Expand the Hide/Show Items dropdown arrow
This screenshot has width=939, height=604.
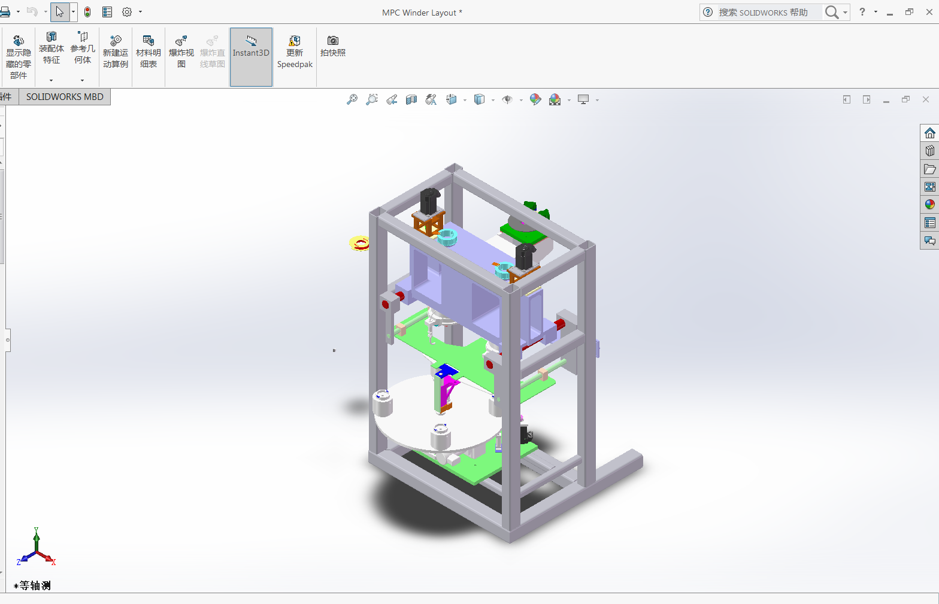click(521, 100)
